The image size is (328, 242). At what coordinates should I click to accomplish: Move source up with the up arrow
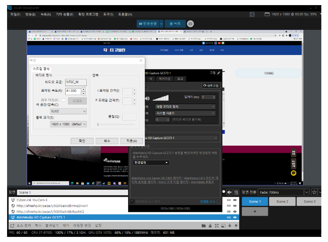tap(236, 225)
